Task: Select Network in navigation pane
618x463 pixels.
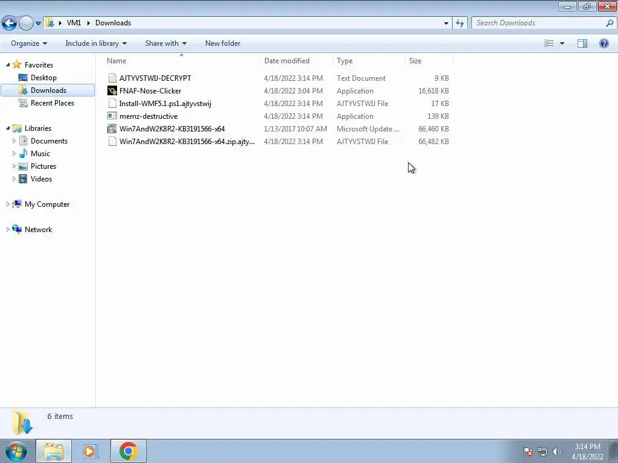Action: [38, 229]
